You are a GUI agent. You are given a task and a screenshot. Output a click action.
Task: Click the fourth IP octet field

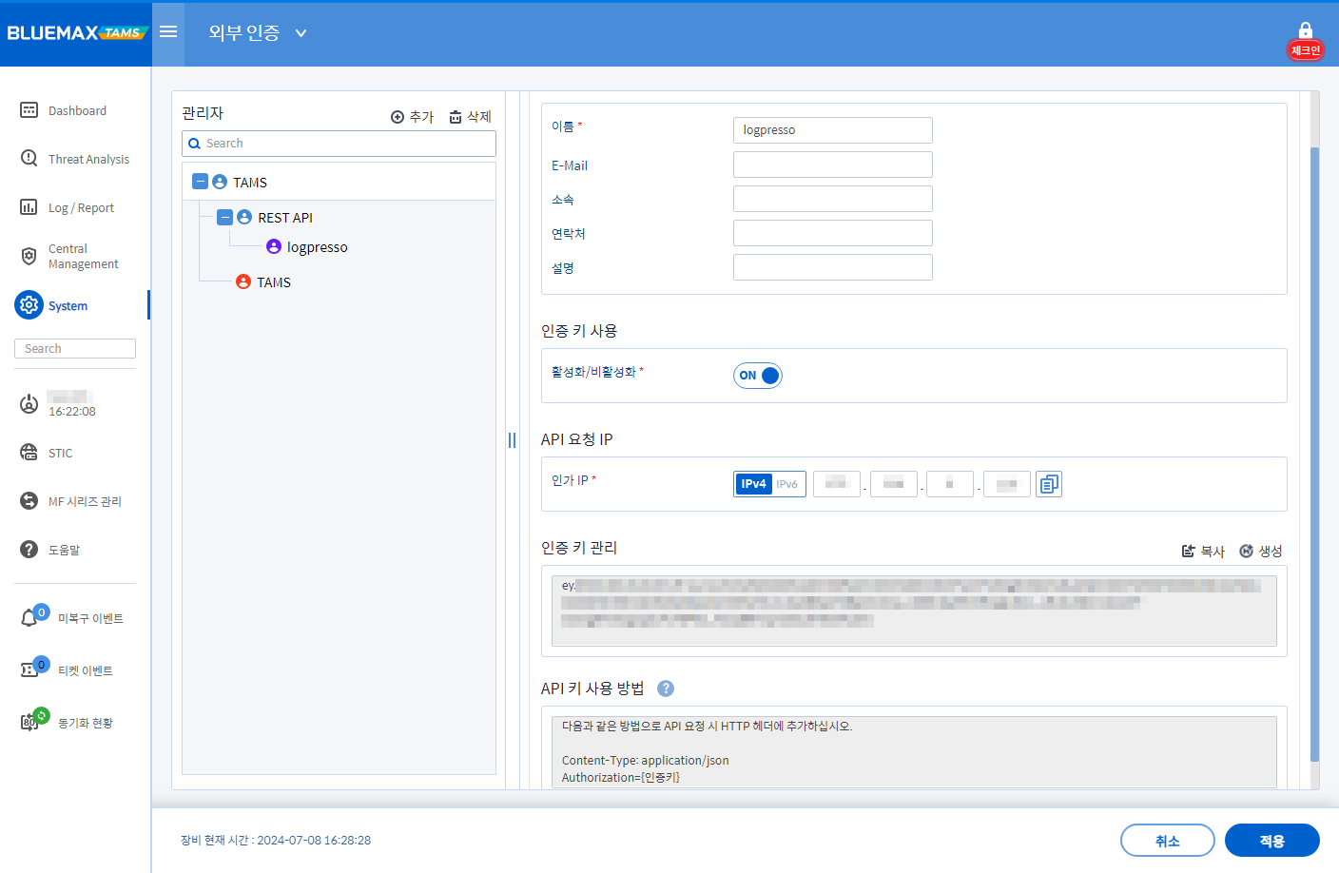[1007, 484]
